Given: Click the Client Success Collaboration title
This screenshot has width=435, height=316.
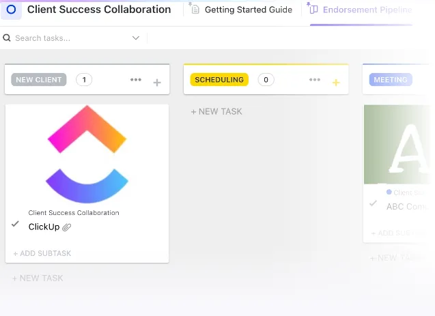Looking at the screenshot, I should (x=99, y=10).
